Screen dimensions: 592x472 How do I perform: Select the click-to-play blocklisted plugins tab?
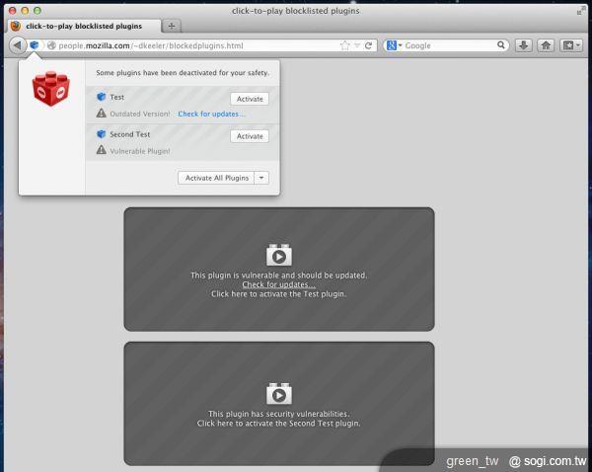pos(84,26)
